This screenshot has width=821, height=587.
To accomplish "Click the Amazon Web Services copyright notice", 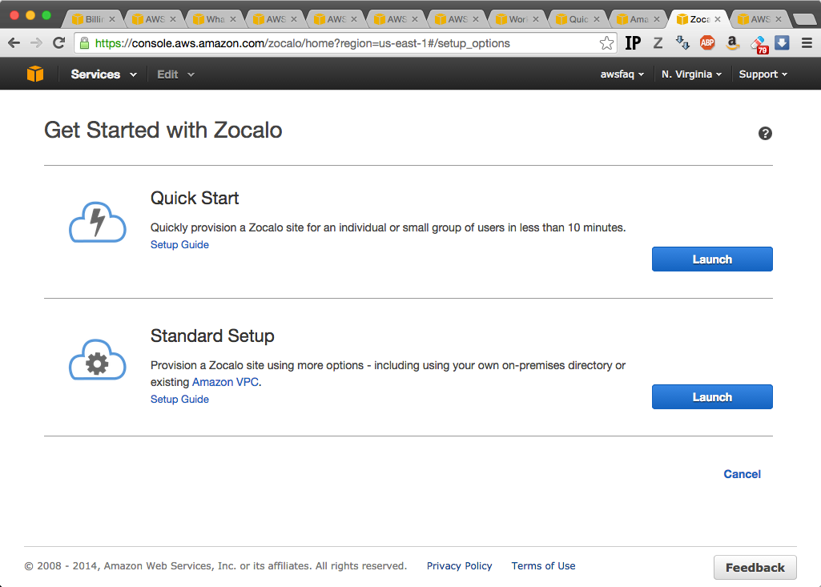I will [x=215, y=566].
